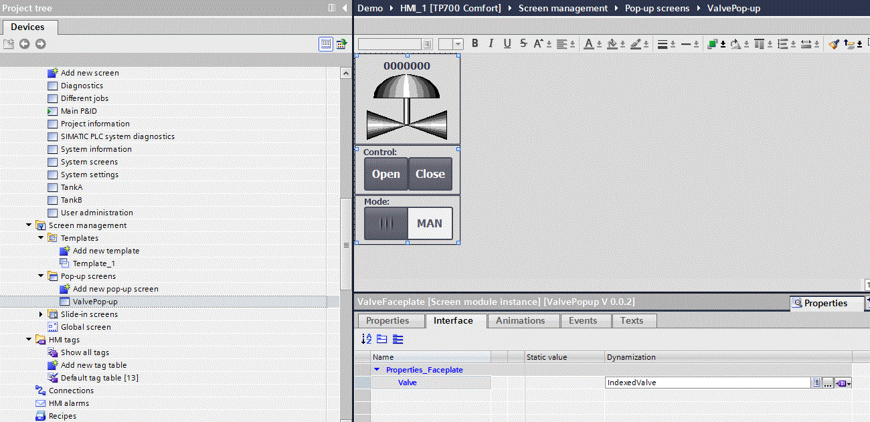Viewport: 870px width, 422px height.
Task: Apply underline formatting in the editor toolbar
Action: coord(507,43)
